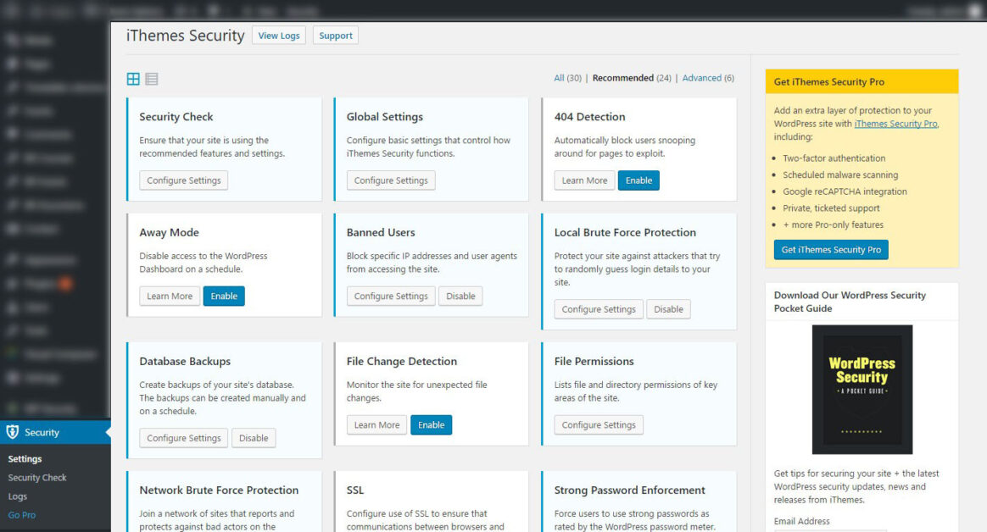Click the Security Check card title

[x=176, y=117]
